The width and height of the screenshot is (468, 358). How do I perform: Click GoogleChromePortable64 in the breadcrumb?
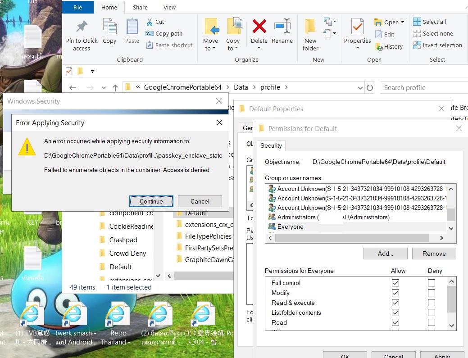[x=183, y=87]
